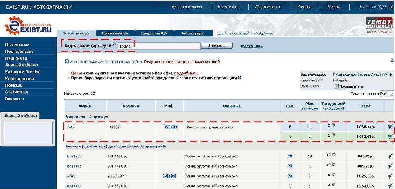395x189 pixels.
Task: Click the EXIST.RU logo
Action: (x=28, y=26)
